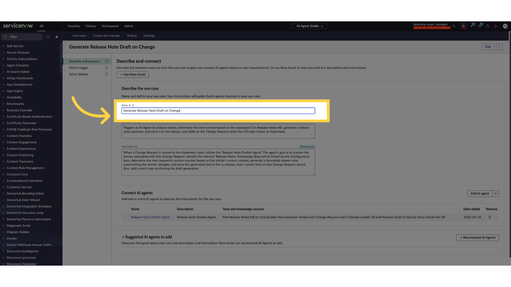Screen dimensions: 511x287
Task: Open Diagram Builder in navigator
Action: [x=18, y=232]
